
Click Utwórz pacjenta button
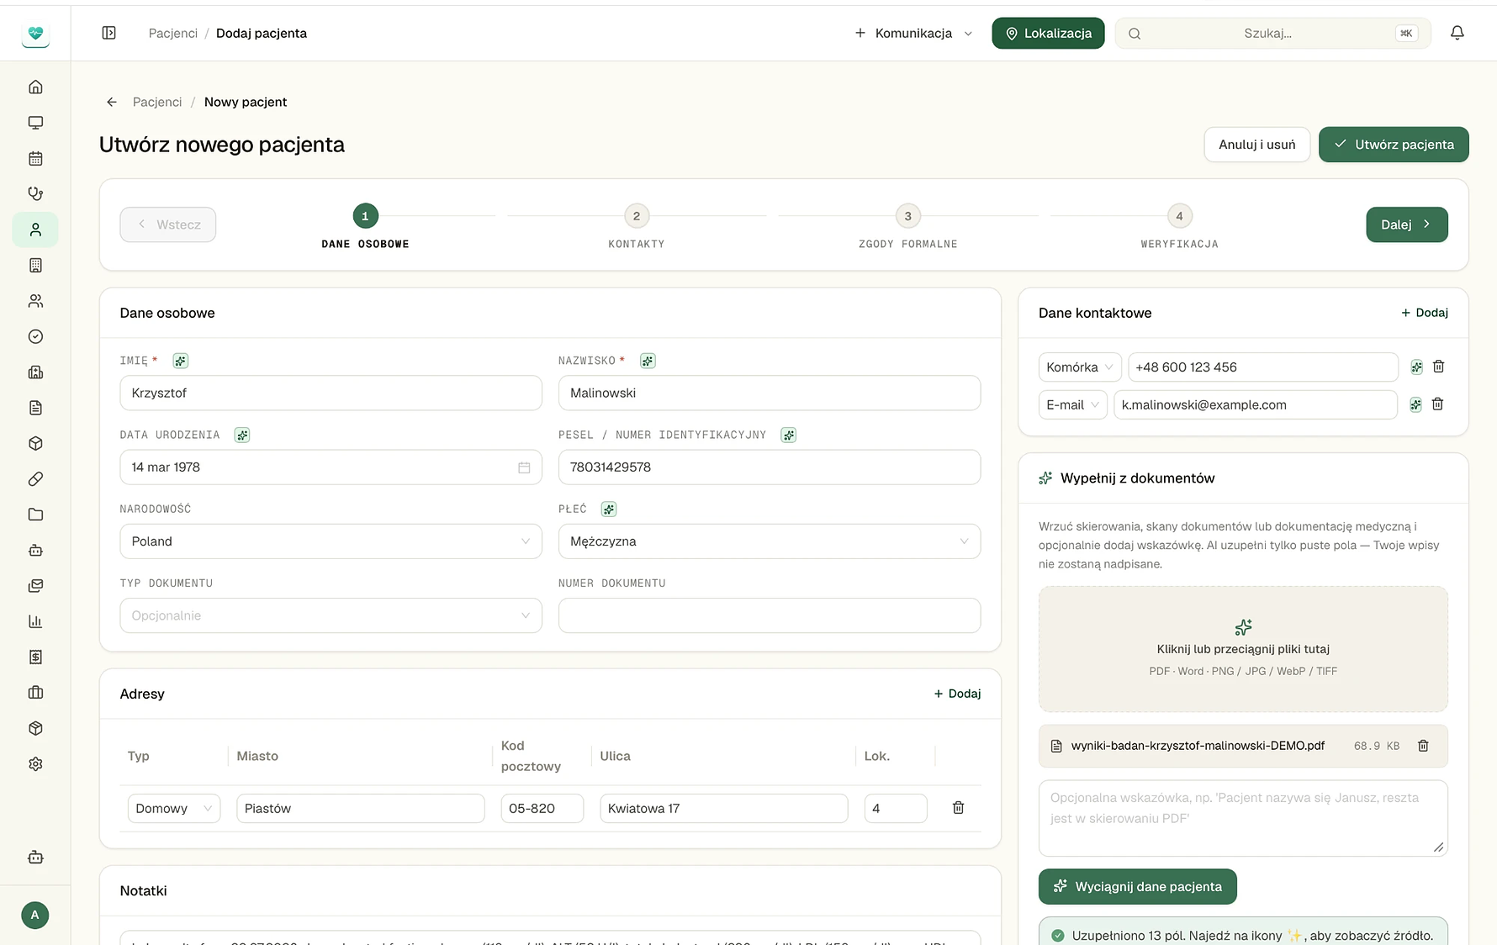point(1394,145)
